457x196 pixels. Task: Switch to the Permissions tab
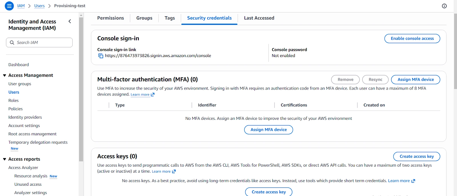tap(111, 18)
